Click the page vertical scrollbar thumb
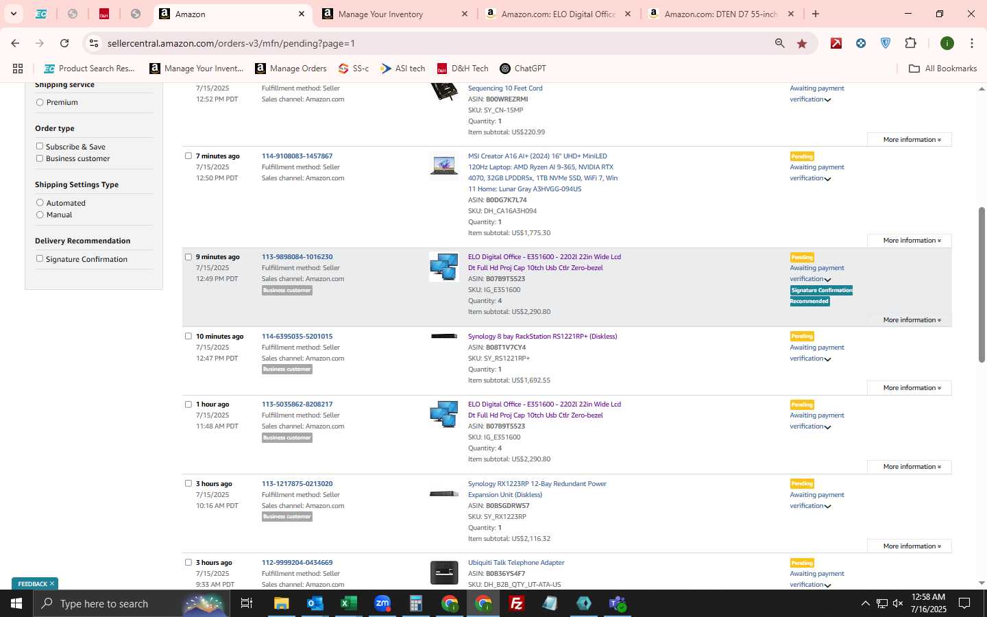The image size is (987, 617). coord(982,284)
